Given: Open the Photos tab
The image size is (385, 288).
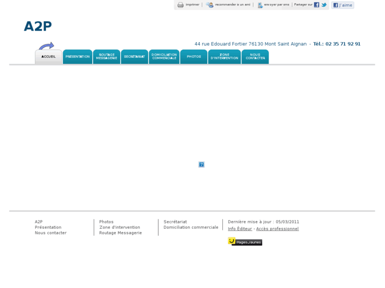Looking at the screenshot, I should pyautogui.click(x=194, y=57).
